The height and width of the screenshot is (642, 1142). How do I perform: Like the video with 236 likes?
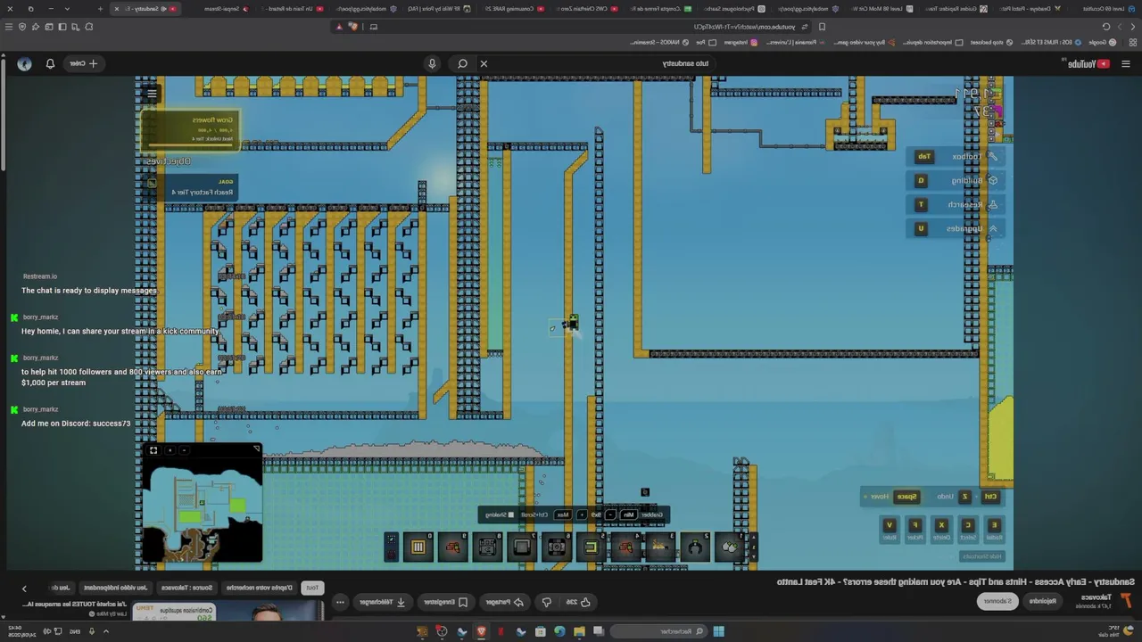coord(578,602)
